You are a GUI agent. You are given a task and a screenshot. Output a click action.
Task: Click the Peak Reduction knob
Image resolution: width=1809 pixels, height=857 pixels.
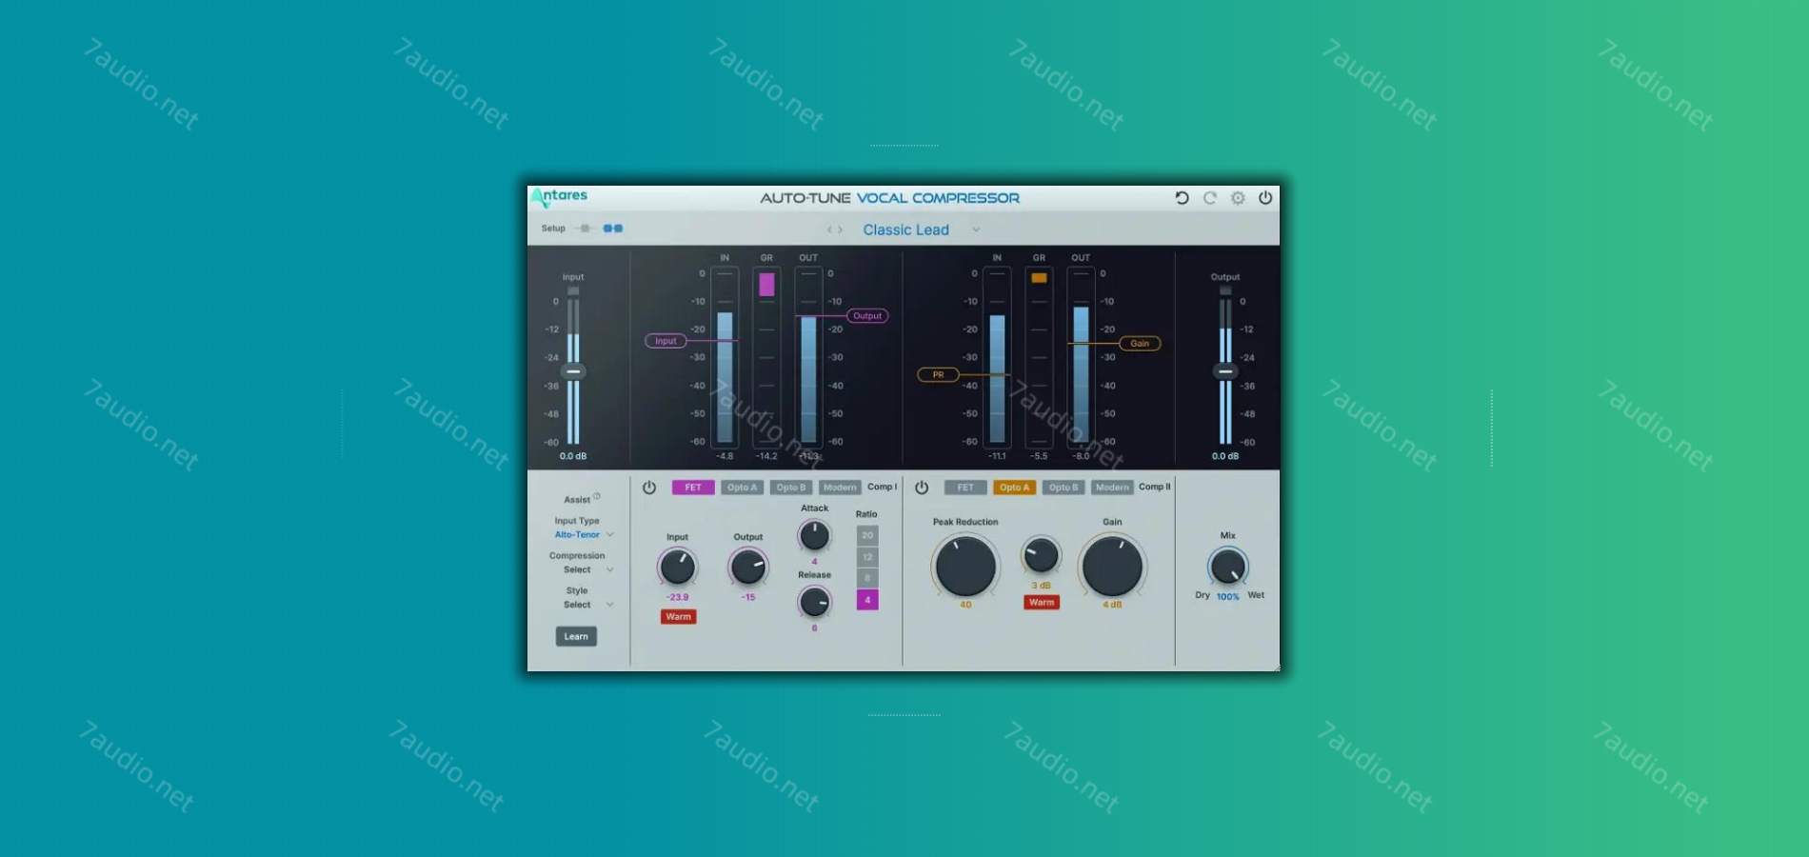pos(965,566)
